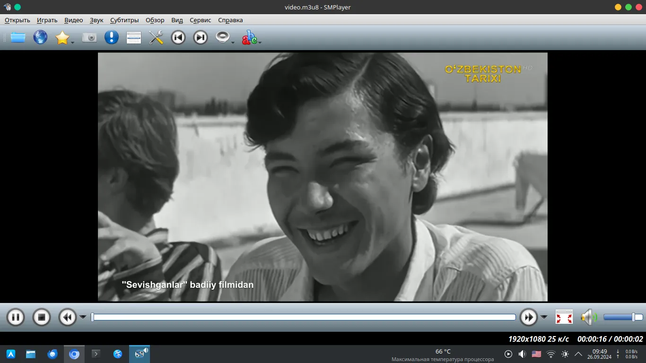
Task: Toggle the green pin dot in the title bar
Action: [17, 7]
